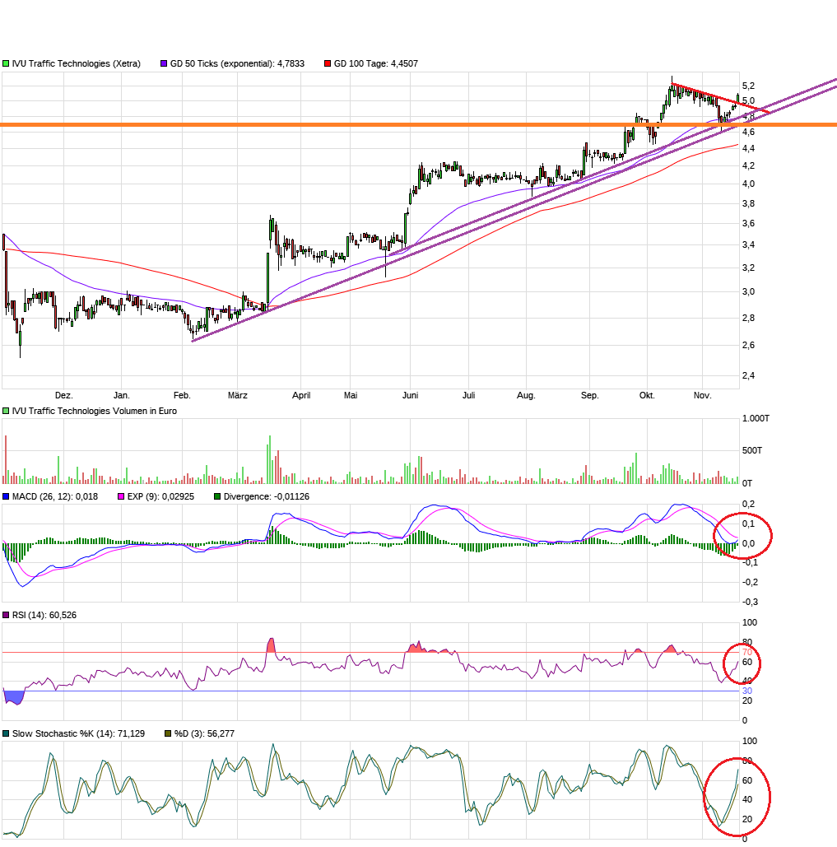Screen dimensions: 837x847
Task: Click the olive %D (3) legend swatch
Action: (x=168, y=733)
